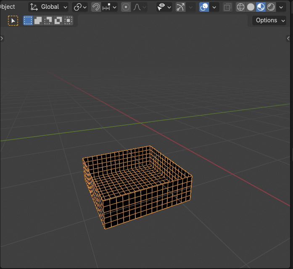Screen dimensions: 293x269
Task: Switch to solid viewport shading
Action: (x=251, y=7)
